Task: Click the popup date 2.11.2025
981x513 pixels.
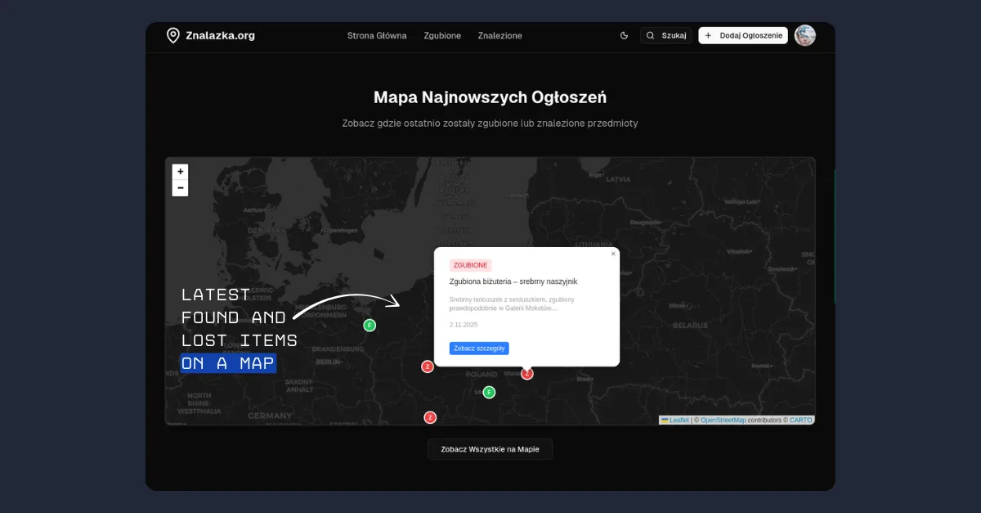Action: (x=464, y=325)
